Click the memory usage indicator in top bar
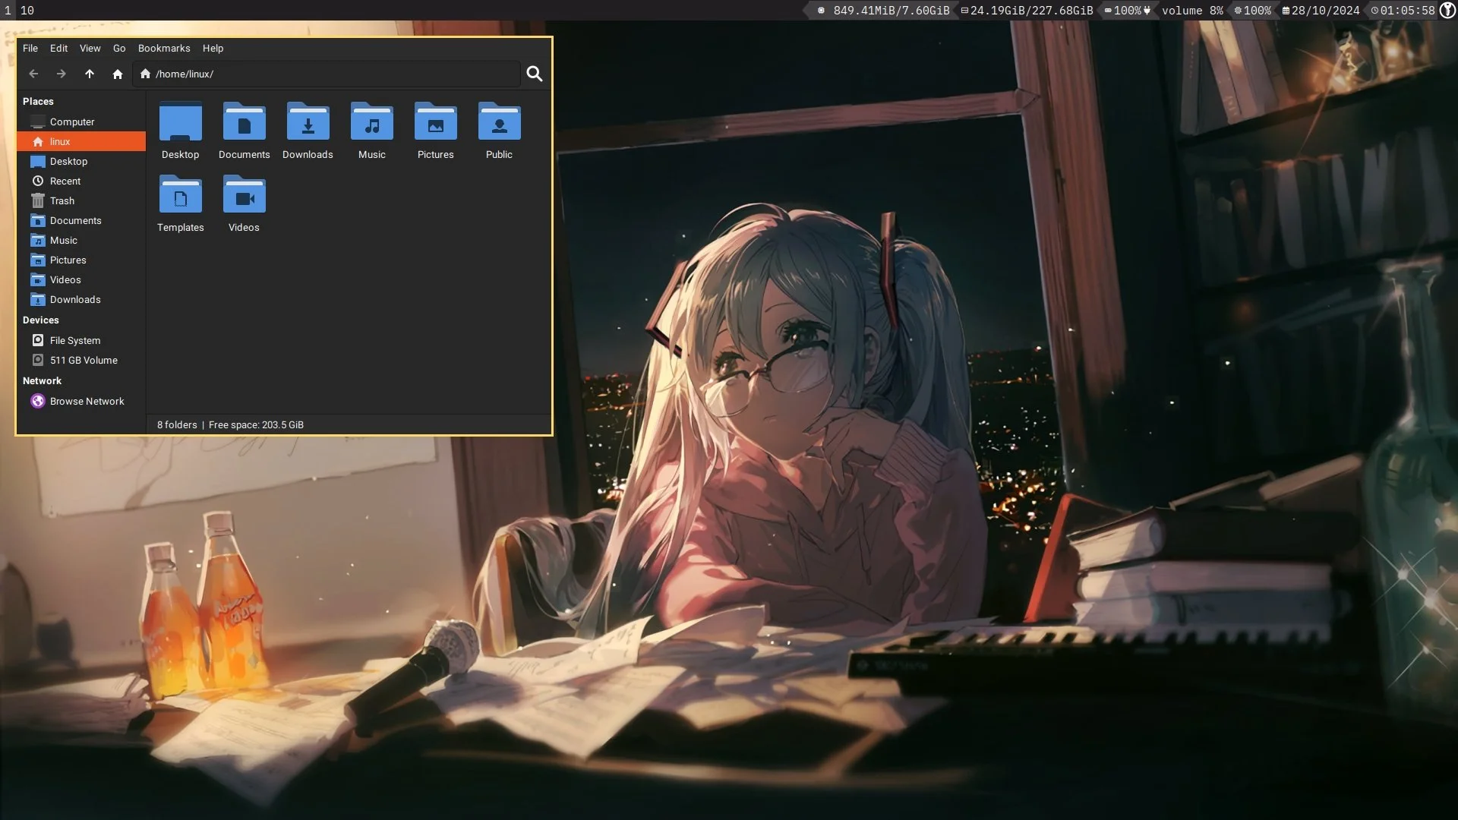 pos(883,10)
